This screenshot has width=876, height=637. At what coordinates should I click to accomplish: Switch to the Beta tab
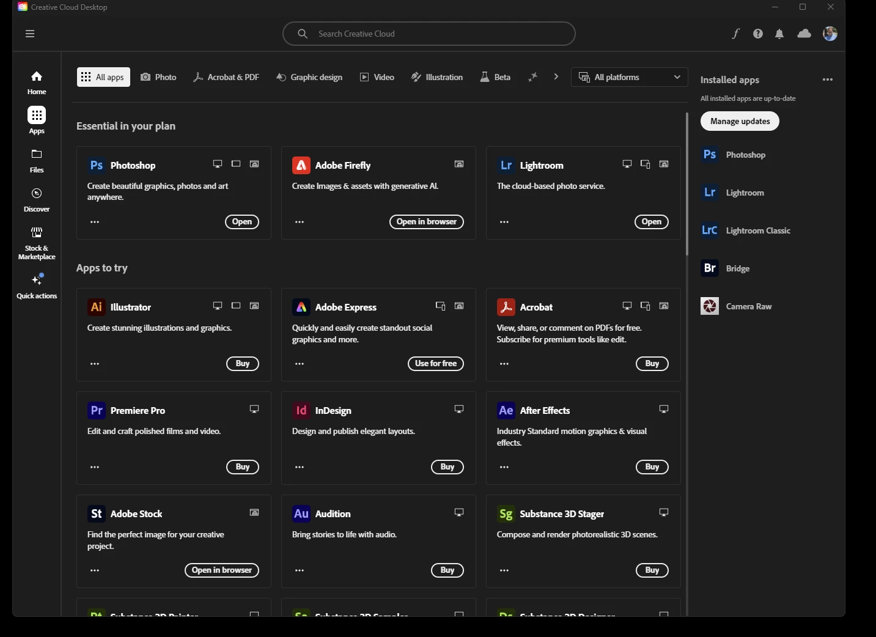495,77
